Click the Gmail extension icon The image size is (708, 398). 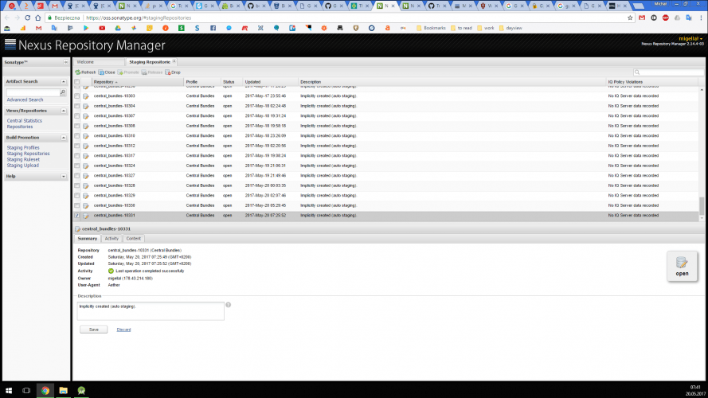pyautogui.click(x=642, y=18)
